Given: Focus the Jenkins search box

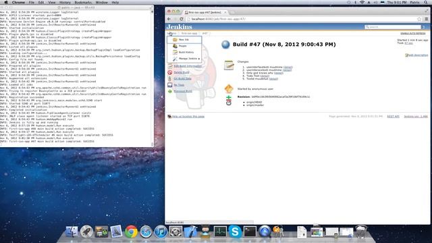Looking at the screenshot, I should [x=393, y=27].
